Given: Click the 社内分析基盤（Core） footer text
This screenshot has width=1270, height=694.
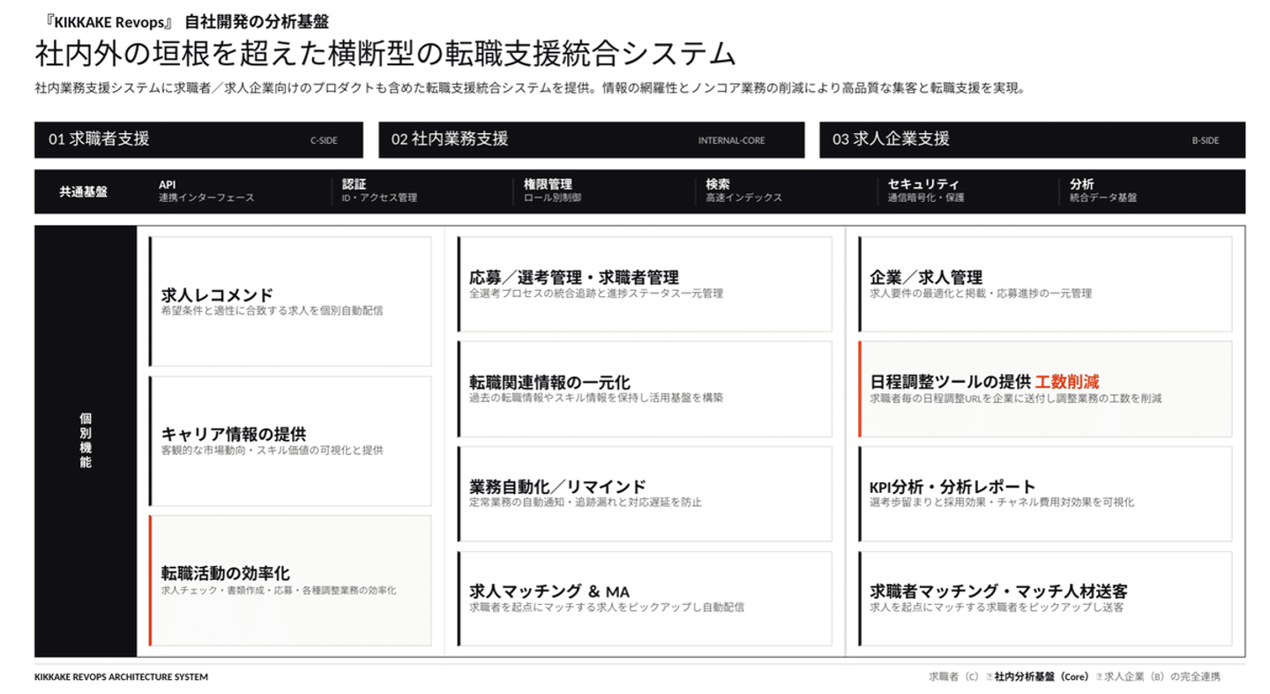Looking at the screenshot, I should [x=1042, y=677].
